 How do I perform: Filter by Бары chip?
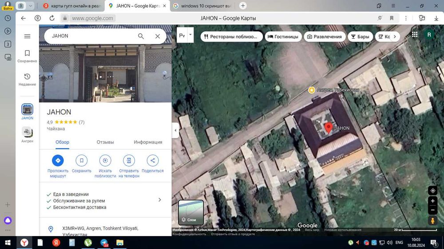coord(360,36)
